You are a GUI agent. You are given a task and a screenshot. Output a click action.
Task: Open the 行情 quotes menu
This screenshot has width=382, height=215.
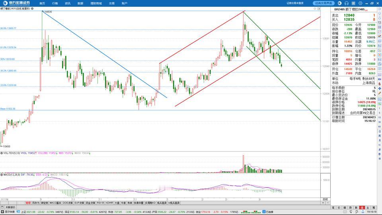coord(55,4)
